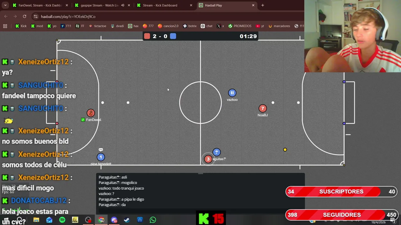Open OBS Studio from taskbar
The width and height of the screenshot is (401, 225).
tap(88, 220)
